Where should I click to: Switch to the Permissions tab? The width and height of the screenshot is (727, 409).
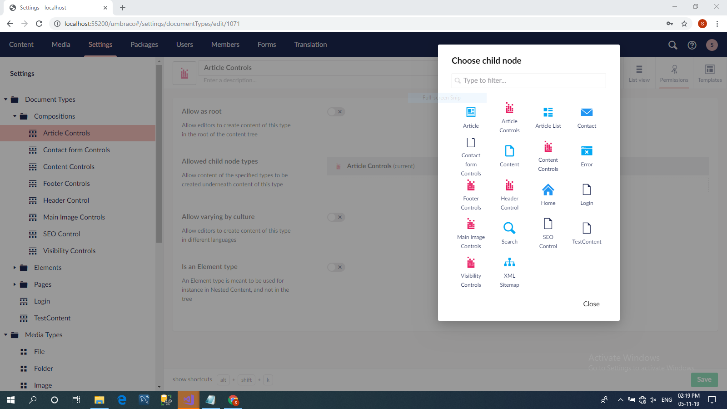tap(674, 73)
